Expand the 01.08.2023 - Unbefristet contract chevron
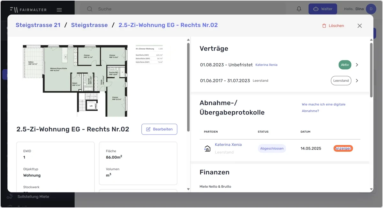 point(357,65)
